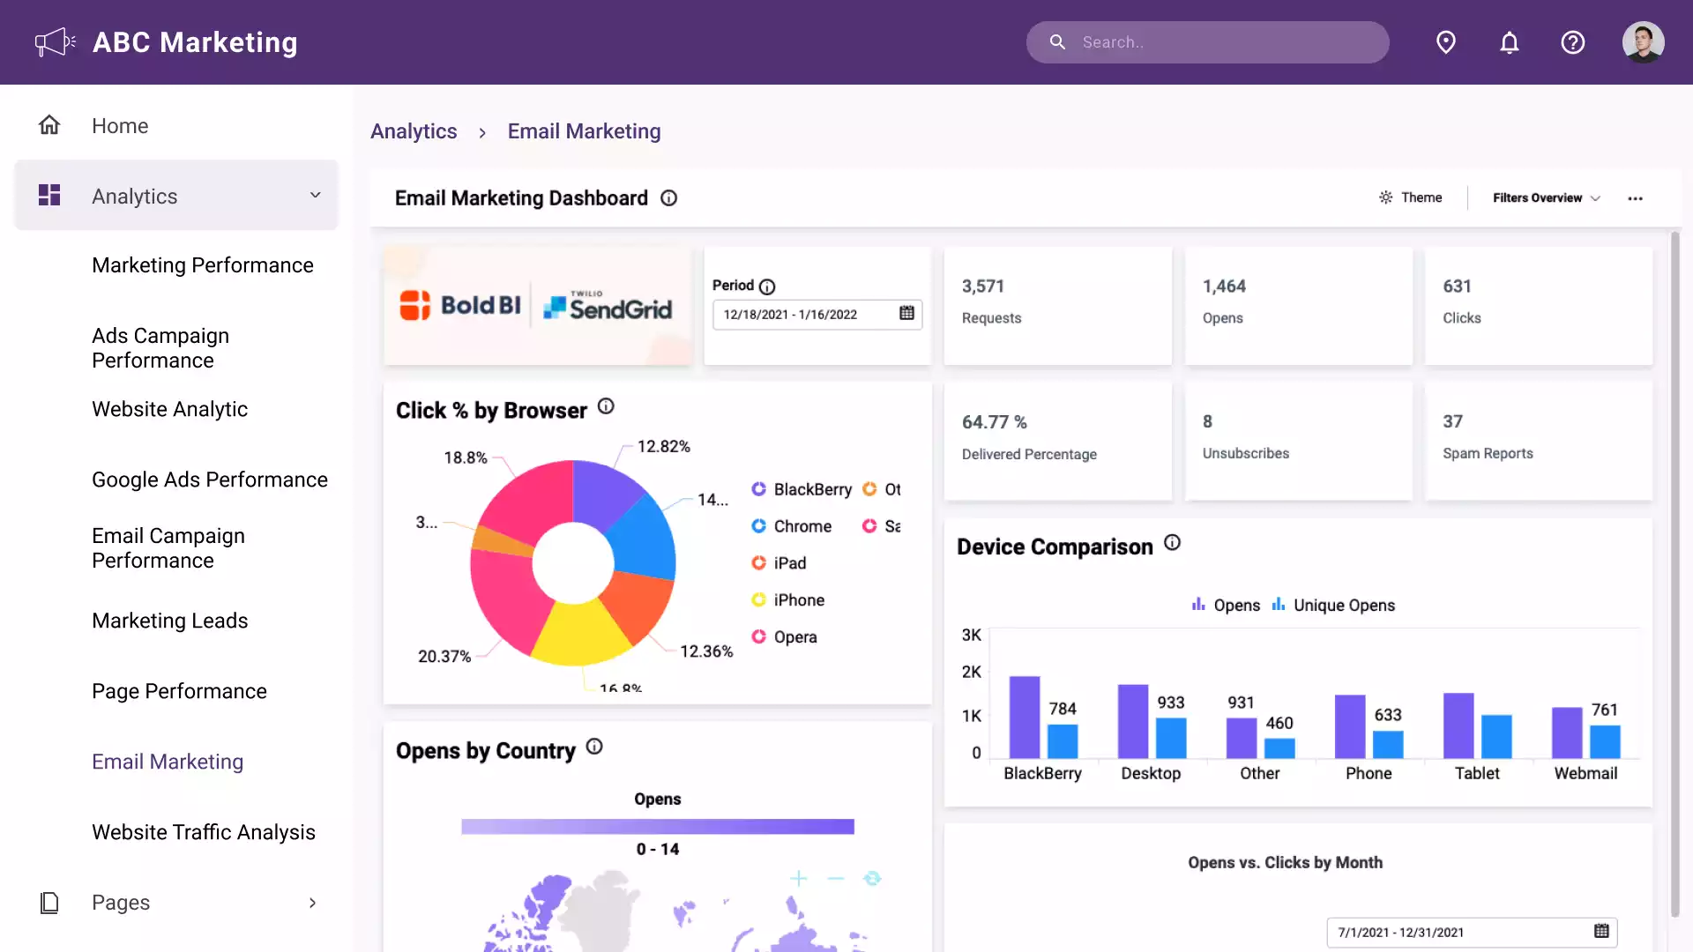Open calendar icon in Period date field

(x=906, y=314)
